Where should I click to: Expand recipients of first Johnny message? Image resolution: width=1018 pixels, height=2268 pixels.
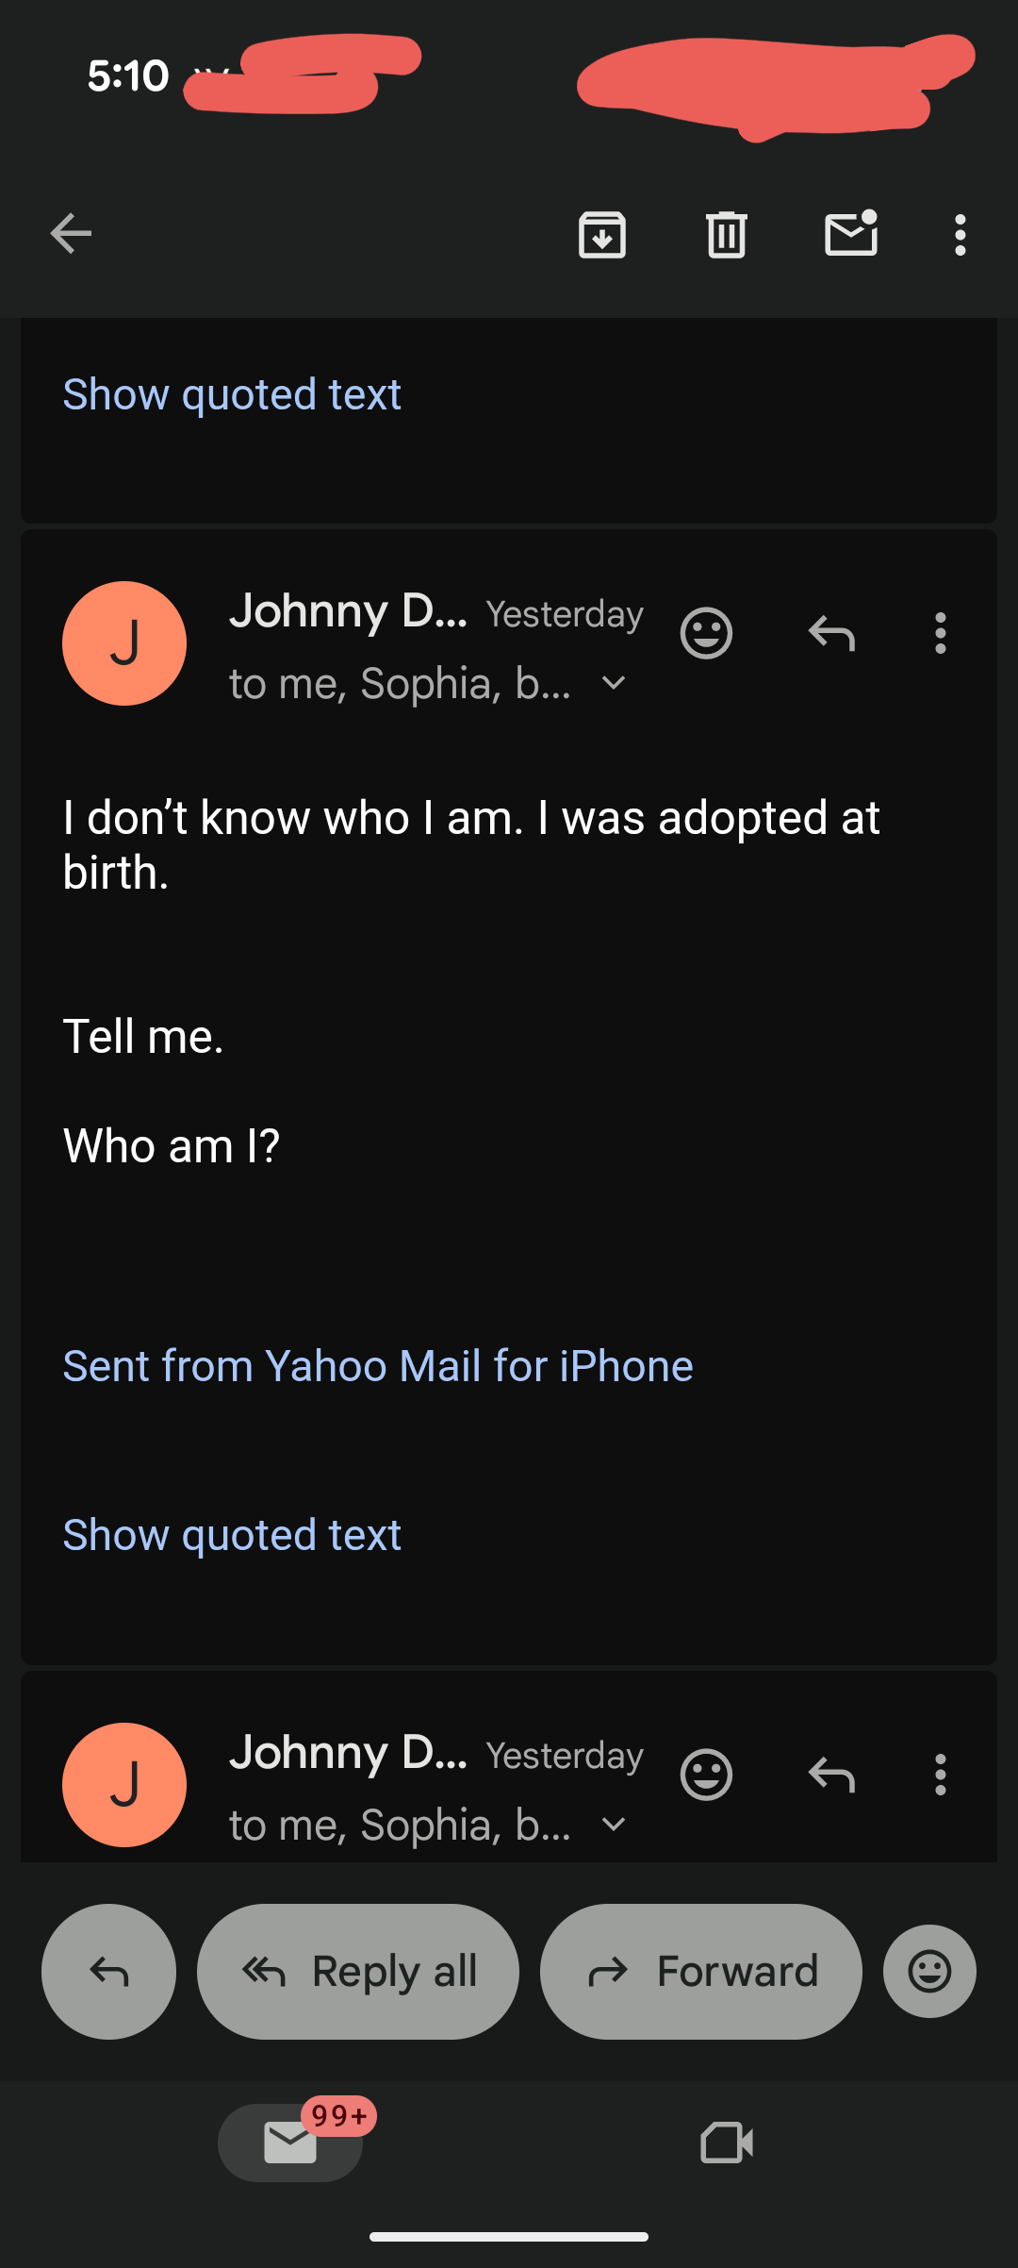(614, 682)
